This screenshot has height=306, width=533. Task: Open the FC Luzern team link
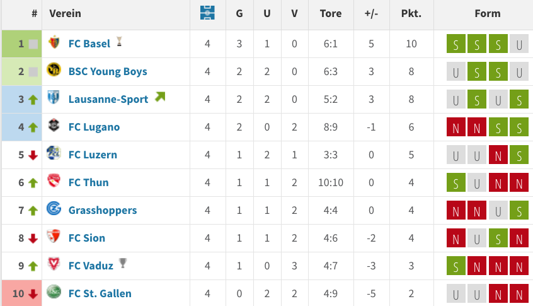tap(93, 155)
